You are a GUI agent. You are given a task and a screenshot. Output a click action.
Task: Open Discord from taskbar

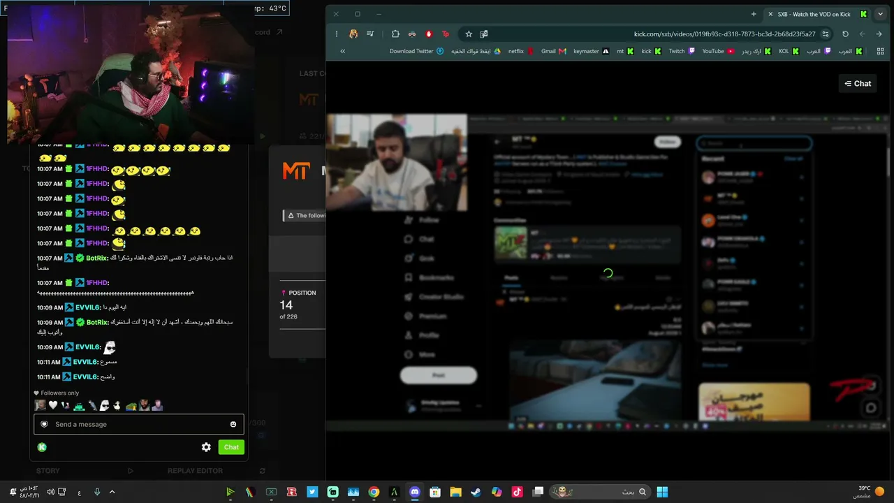[415, 492]
